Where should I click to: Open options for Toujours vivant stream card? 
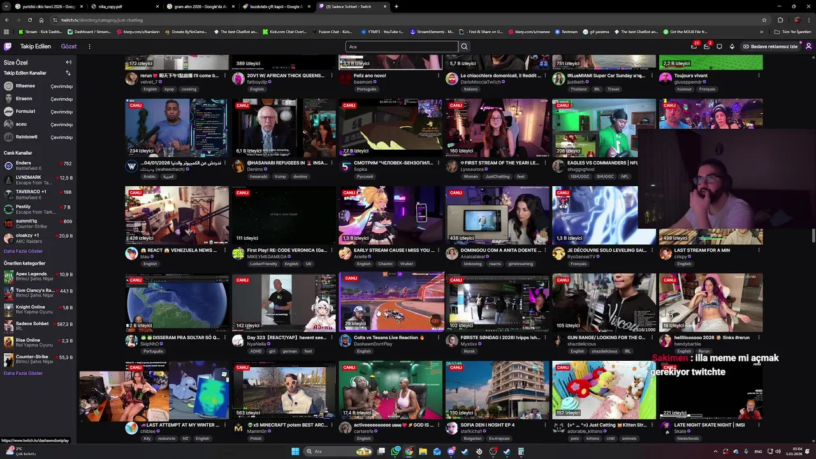pos(759,75)
